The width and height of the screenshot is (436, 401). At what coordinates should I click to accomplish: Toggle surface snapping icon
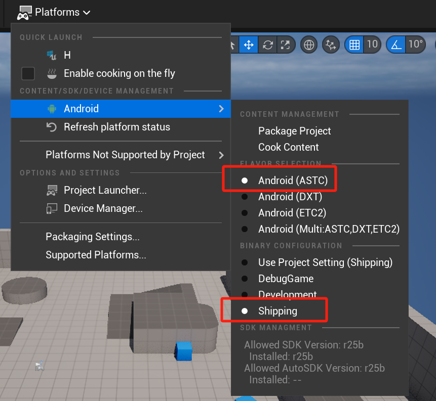[x=331, y=44]
